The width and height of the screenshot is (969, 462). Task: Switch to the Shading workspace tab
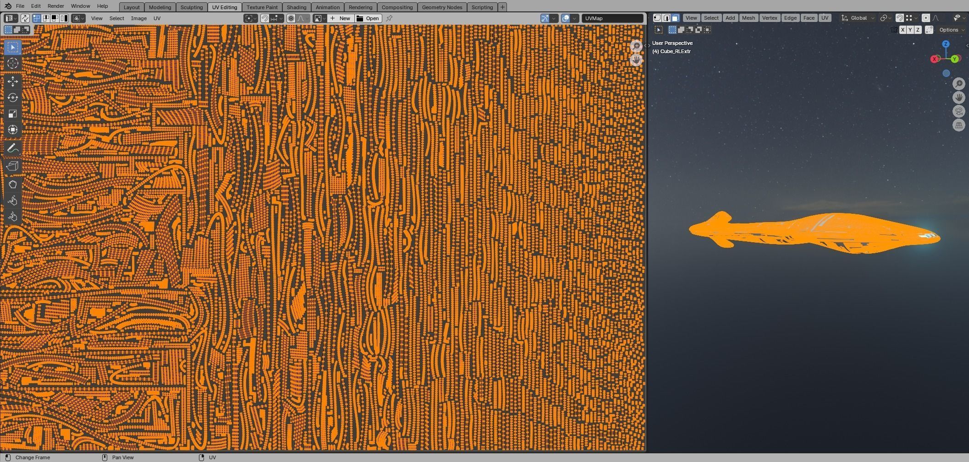click(297, 7)
